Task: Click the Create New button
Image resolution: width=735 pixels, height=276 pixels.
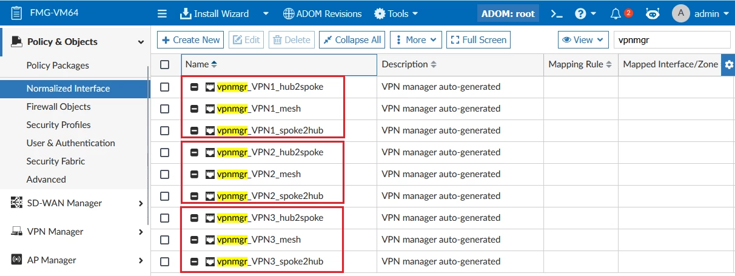Action: click(x=190, y=40)
